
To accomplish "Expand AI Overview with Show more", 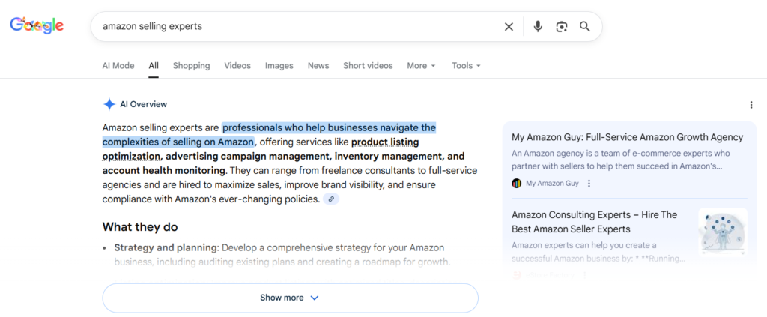I will pos(290,298).
